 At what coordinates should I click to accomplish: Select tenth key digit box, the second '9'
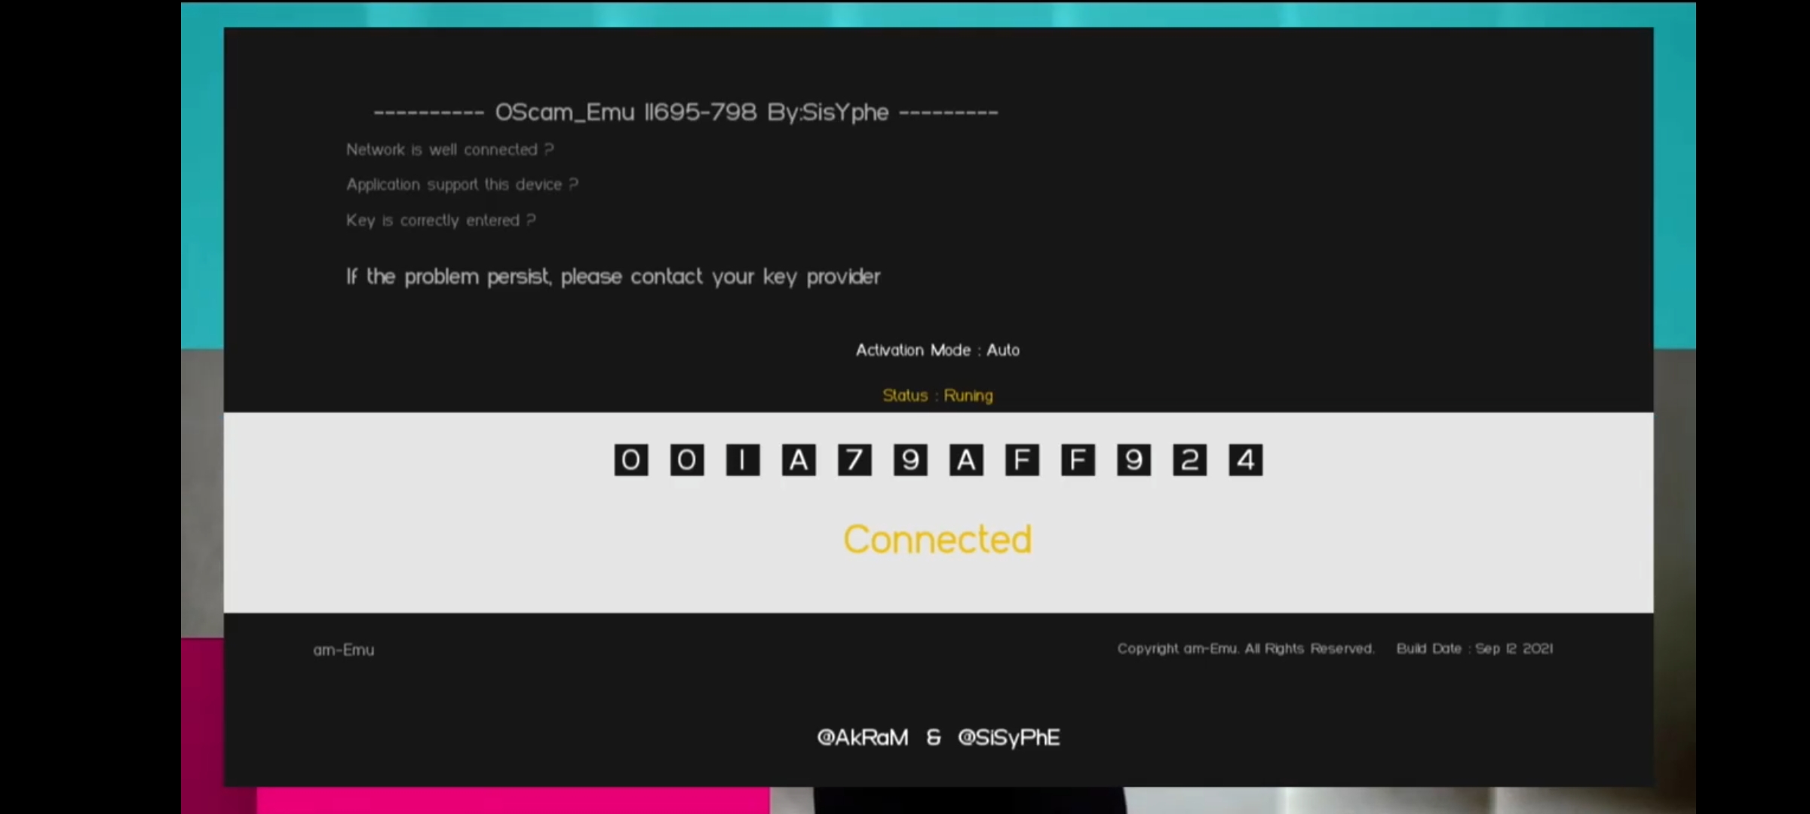tap(1134, 460)
